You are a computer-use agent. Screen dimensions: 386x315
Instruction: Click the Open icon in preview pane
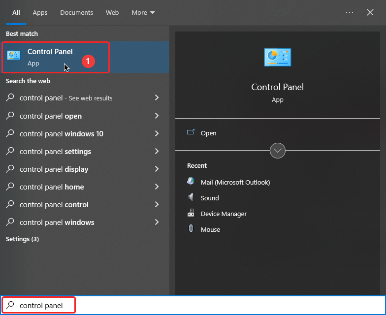(191, 133)
